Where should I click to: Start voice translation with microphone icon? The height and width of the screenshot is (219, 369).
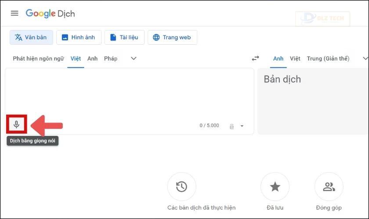tap(17, 124)
